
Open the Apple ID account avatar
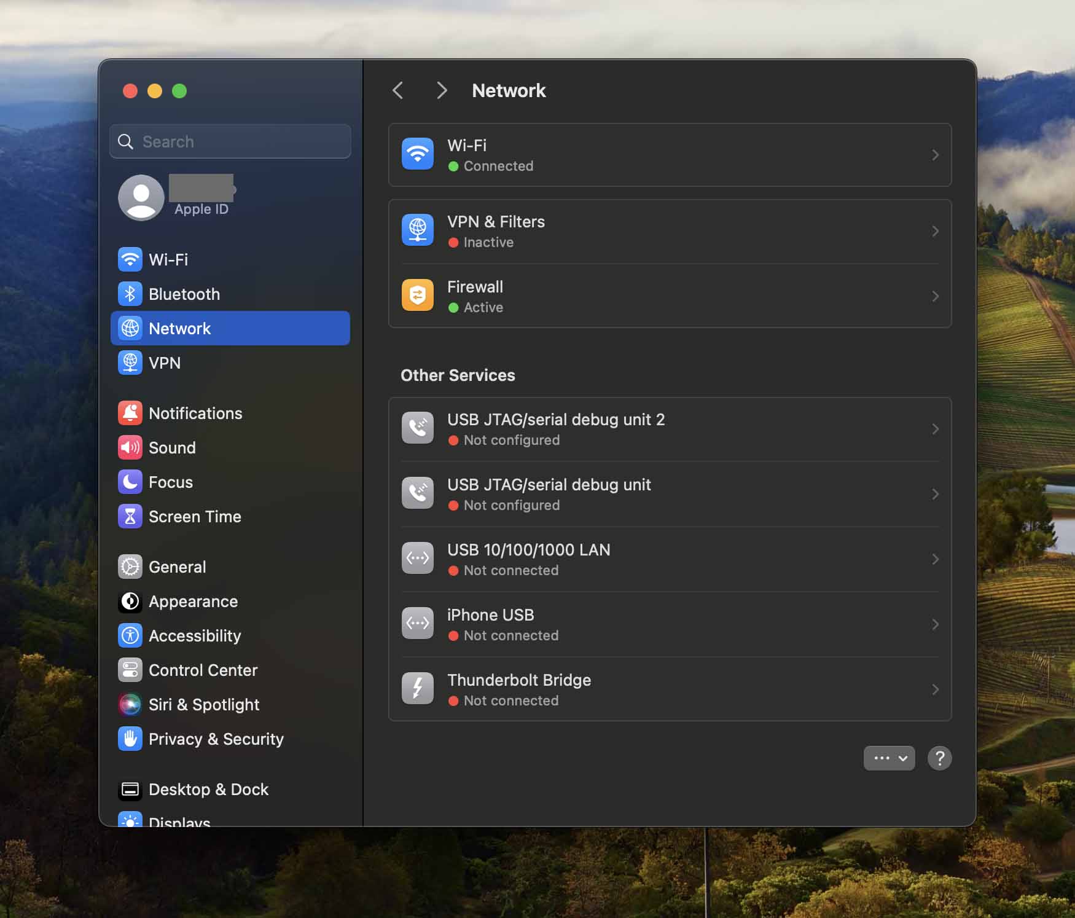coord(141,197)
